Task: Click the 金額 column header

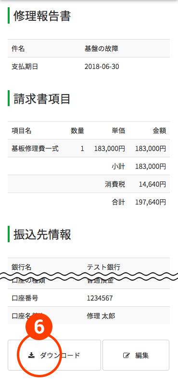Action: click(x=159, y=130)
